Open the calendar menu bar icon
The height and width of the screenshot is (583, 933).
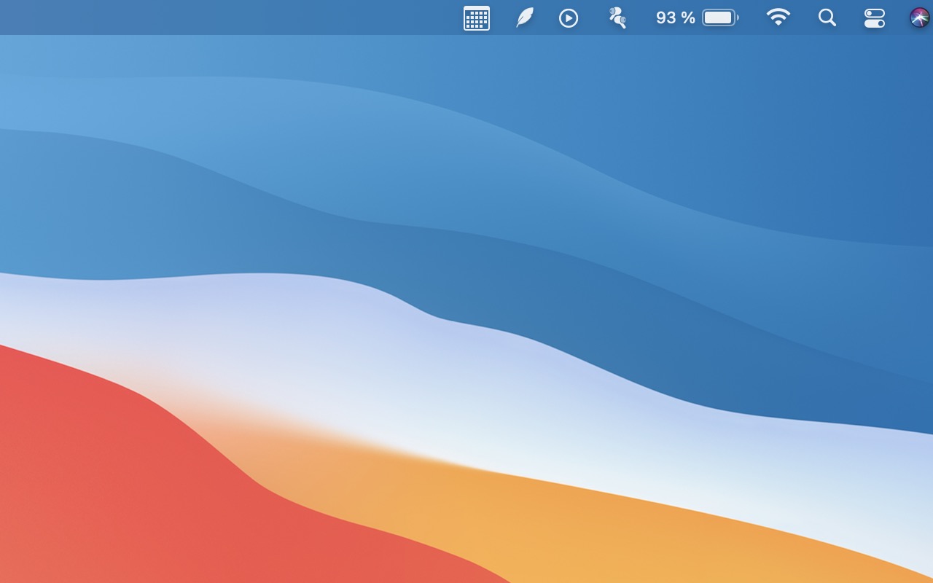476,18
